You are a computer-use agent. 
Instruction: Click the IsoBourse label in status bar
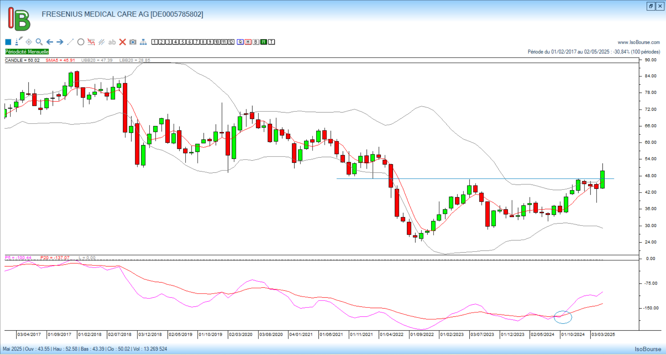coord(648,349)
